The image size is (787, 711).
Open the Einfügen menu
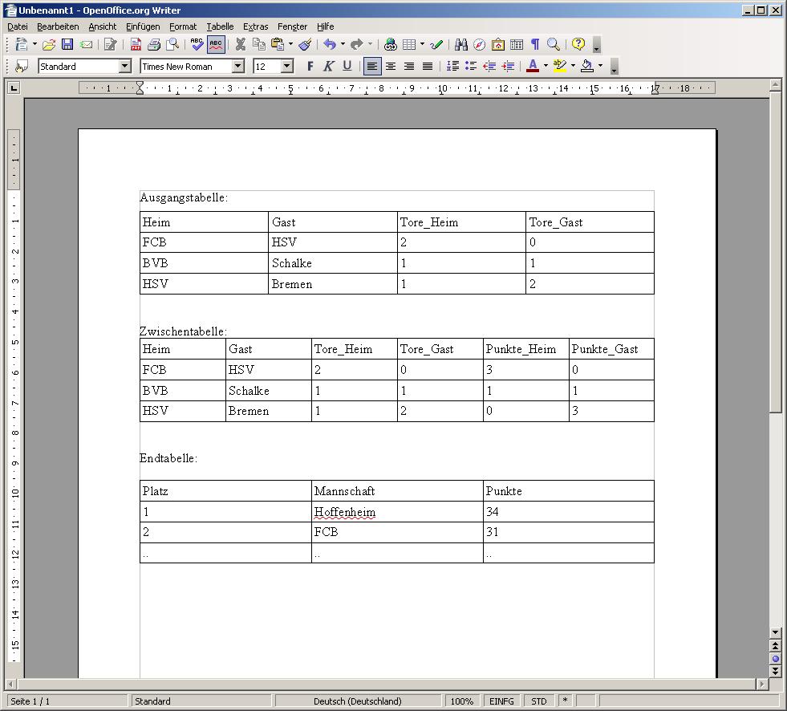click(x=143, y=26)
